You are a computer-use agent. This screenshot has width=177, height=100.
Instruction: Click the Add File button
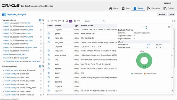pyautogui.click(x=162, y=14)
